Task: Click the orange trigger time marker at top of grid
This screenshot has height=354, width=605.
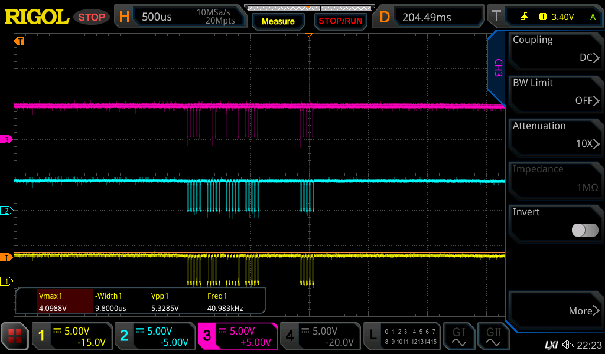Action: (308, 35)
